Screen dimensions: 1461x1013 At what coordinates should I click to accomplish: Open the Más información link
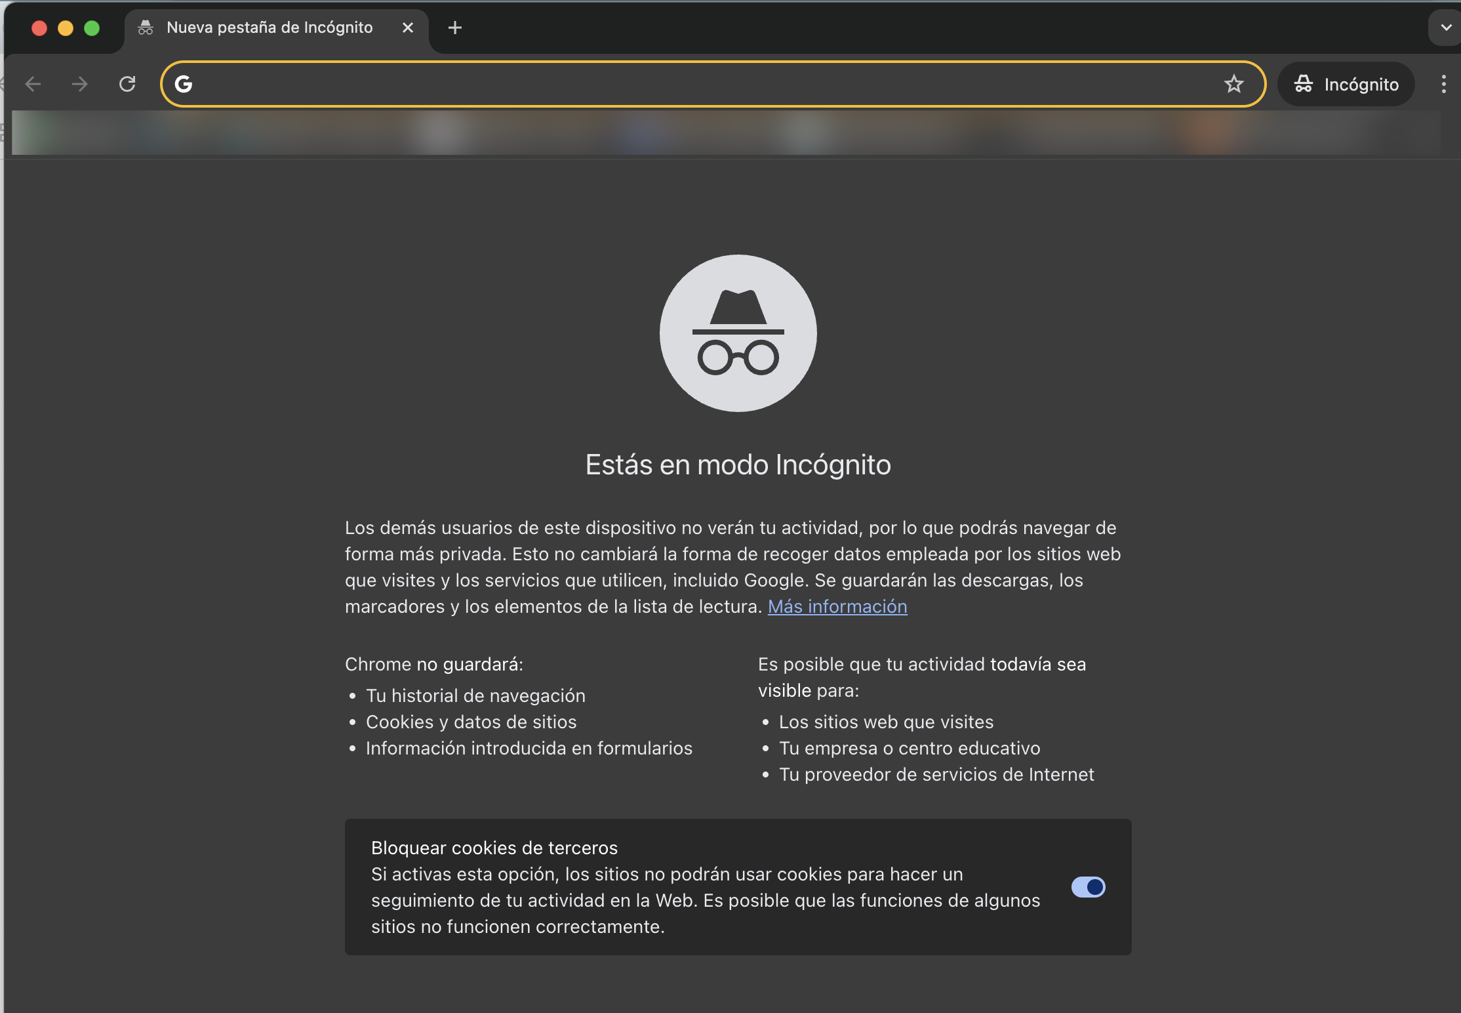[837, 606]
